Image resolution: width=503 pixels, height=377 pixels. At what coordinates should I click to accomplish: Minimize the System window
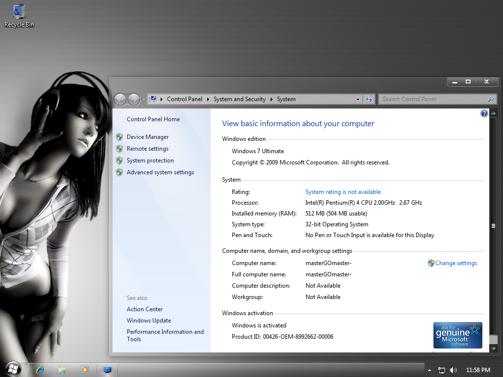point(454,82)
